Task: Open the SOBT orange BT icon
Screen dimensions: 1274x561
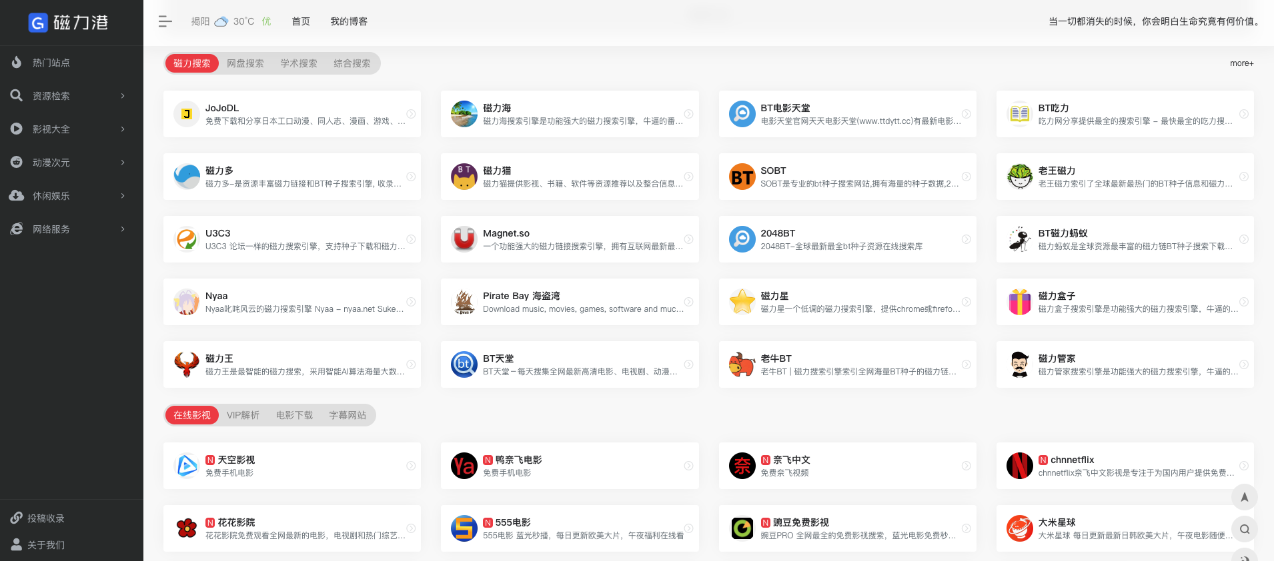Action: (742, 177)
